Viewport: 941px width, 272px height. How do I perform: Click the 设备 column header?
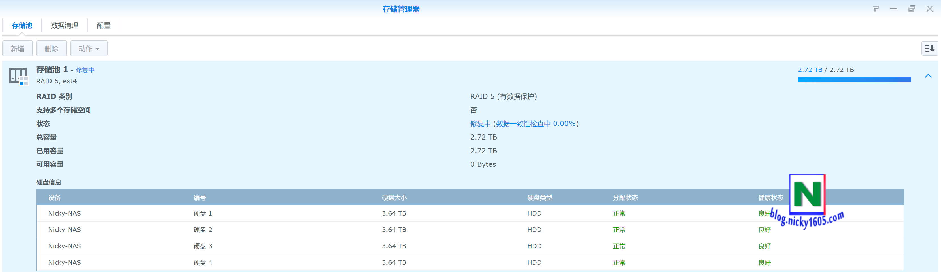point(54,198)
